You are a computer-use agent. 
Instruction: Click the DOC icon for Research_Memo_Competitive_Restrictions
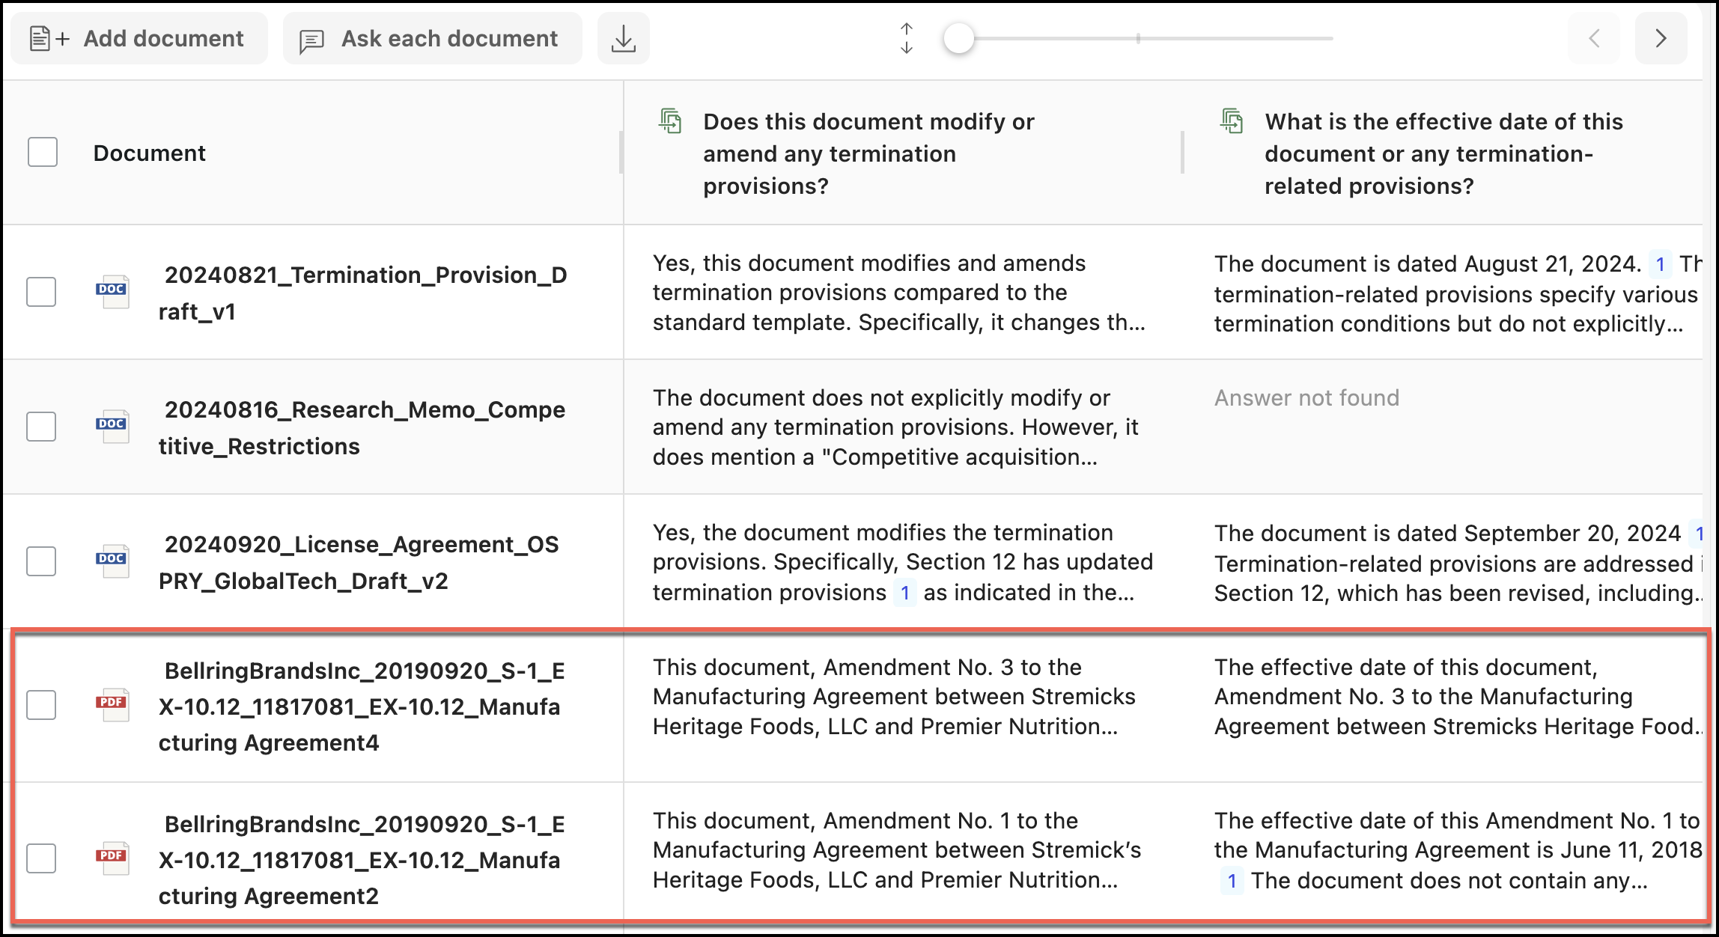click(x=112, y=426)
